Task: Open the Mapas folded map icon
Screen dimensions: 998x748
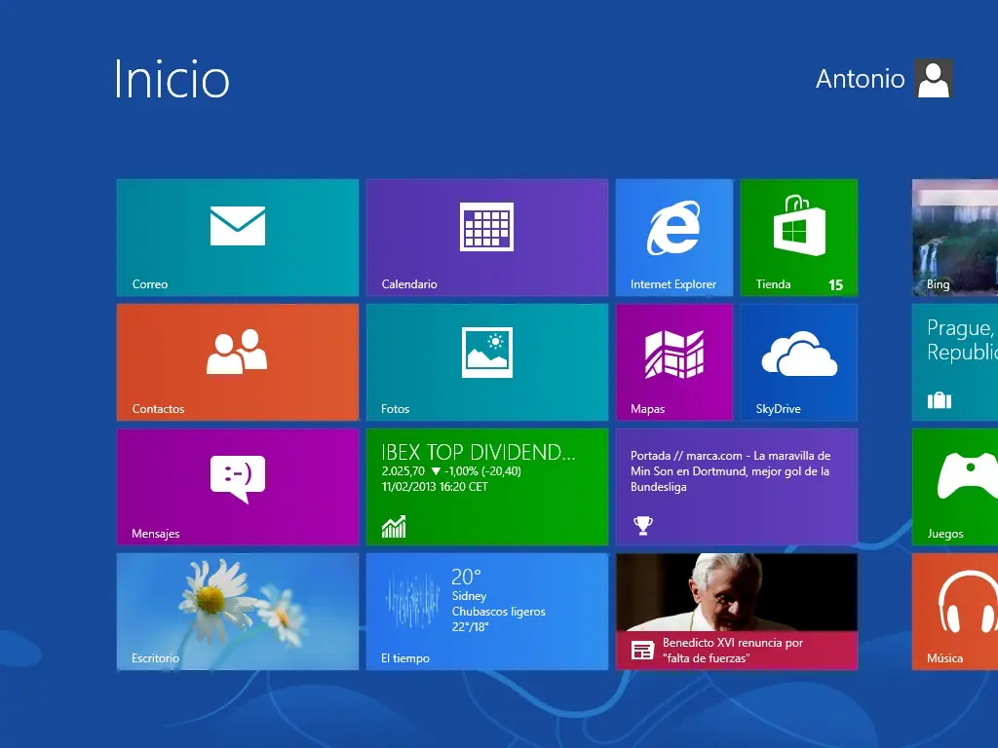Action: tap(674, 354)
